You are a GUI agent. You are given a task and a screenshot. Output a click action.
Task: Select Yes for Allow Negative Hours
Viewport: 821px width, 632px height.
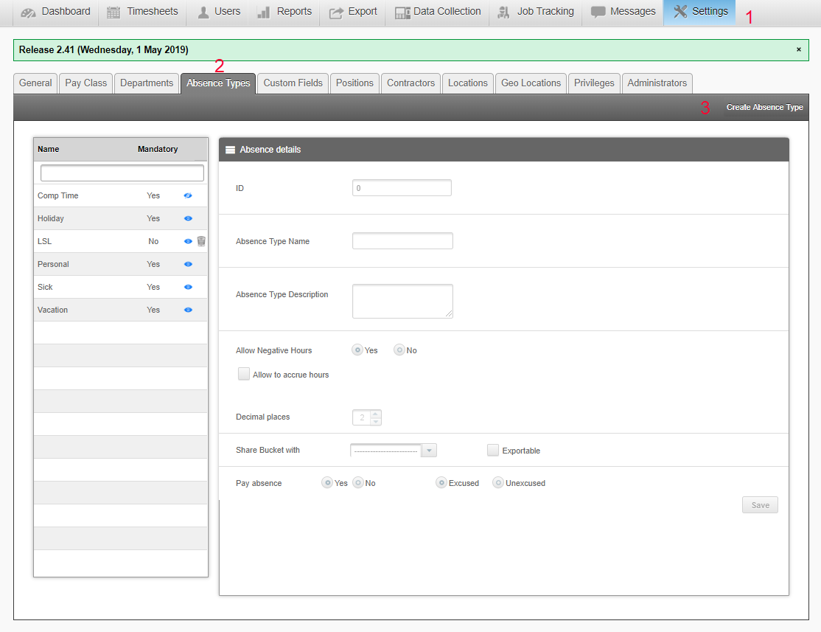[357, 350]
